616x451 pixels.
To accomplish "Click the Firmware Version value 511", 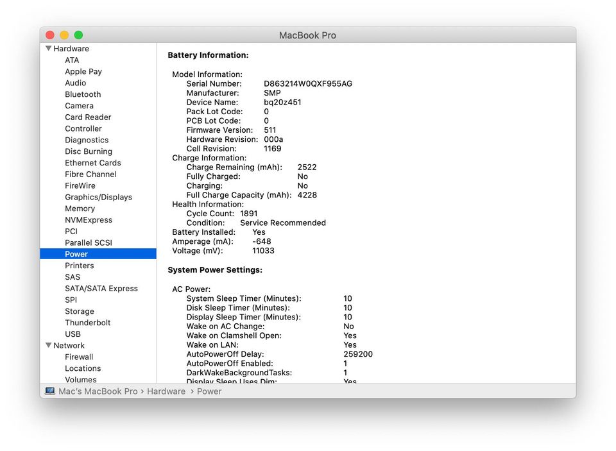I will tap(270, 130).
